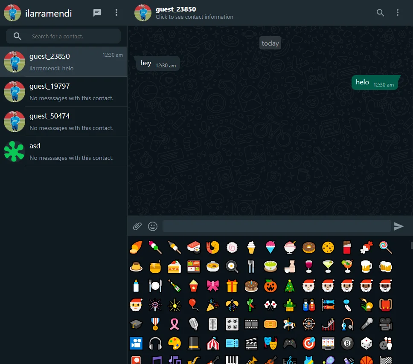Insert the fried shrimp emoji

(x=213, y=247)
